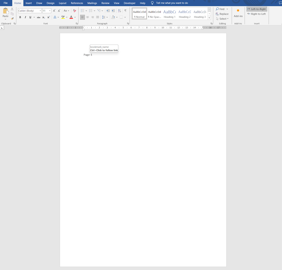This screenshot has height=270, width=282.
Task: Clear all formatting with eraser icon
Action: (74, 11)
